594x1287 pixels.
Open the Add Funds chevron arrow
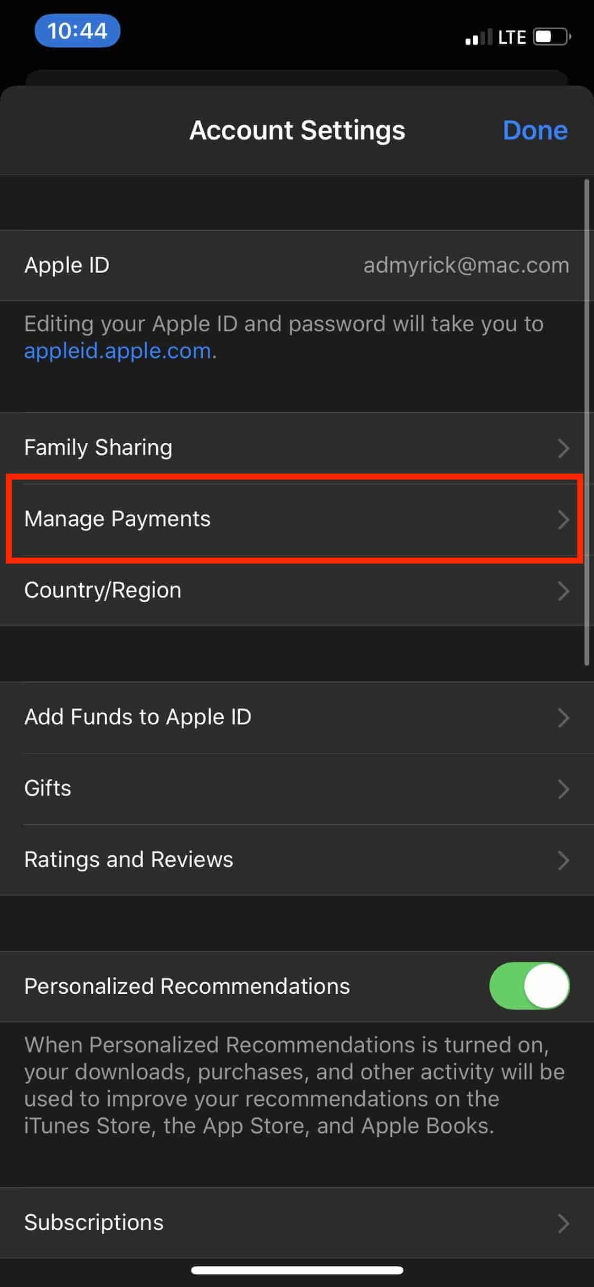pyautogui.click(x=564, y=717)
